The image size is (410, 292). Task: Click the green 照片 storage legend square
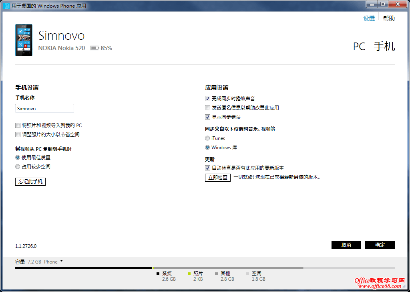[188, 273]
